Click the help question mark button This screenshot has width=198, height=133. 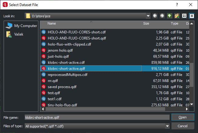click(177, 5)
